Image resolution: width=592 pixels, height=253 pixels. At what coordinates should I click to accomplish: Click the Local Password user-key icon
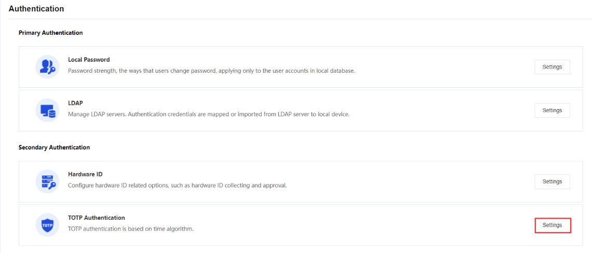tap(47, 67)
